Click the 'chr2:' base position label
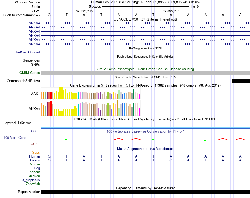The width and height of the screenshot is (250, 198). coord(36,11)
